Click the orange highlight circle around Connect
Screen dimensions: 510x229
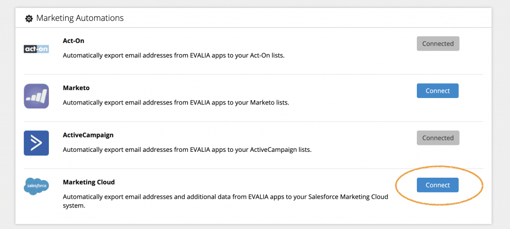439,185
